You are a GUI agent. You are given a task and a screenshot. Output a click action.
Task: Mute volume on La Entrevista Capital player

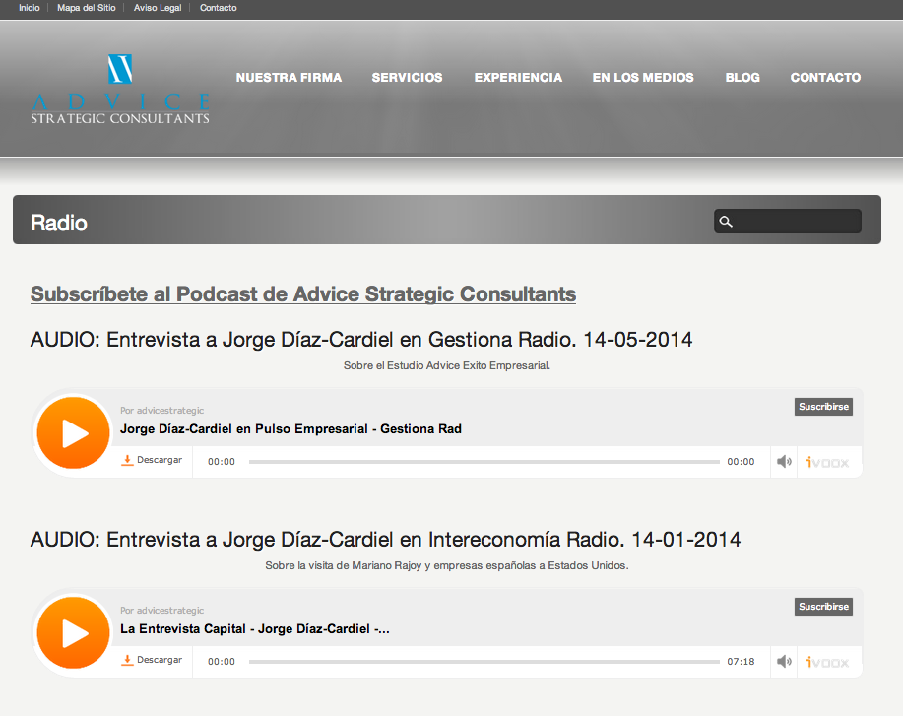[x=784, y=661]
